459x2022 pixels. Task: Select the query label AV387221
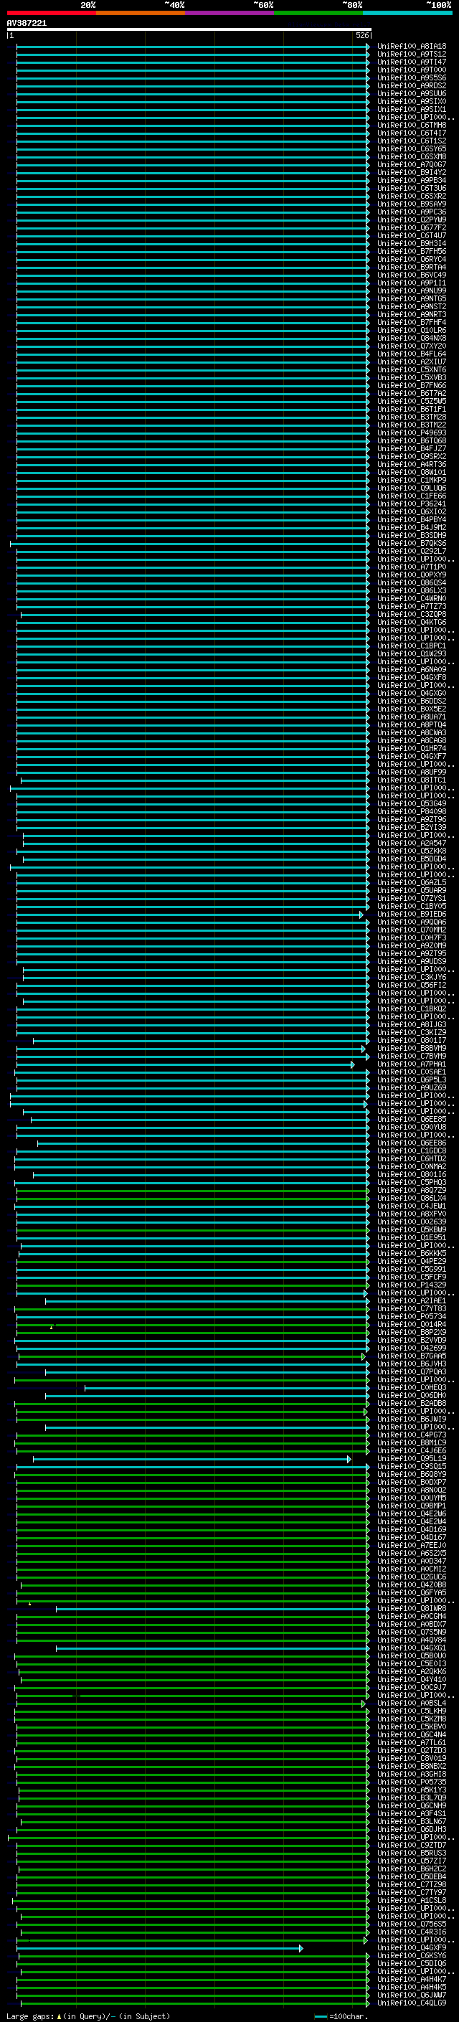pyautogui.click(x=27, y=24)
